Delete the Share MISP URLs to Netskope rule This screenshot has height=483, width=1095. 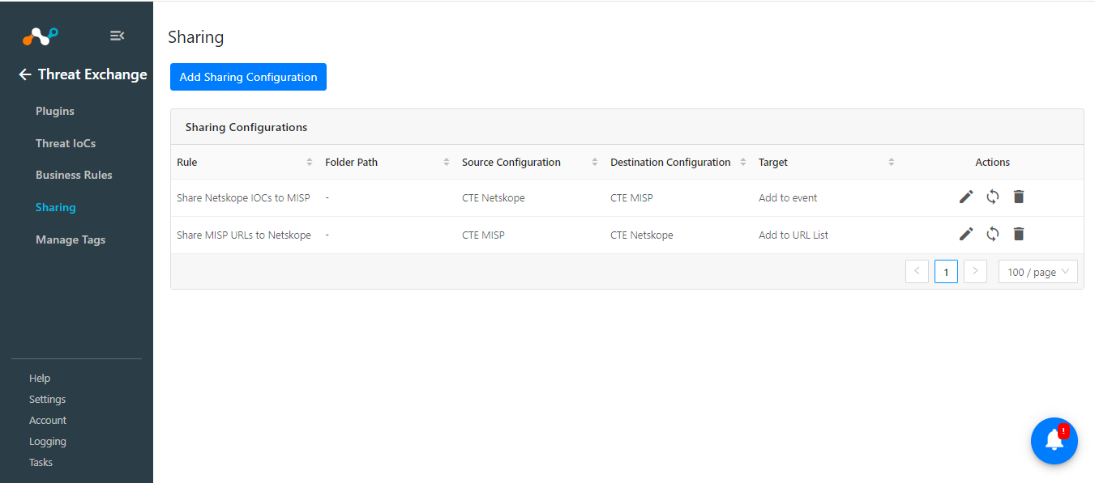(1019, 234)
